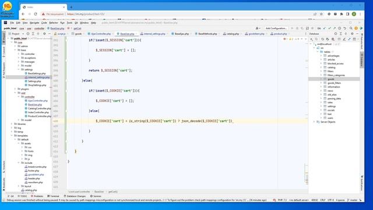This screenshot has height=210, width=373.
Task: Open the Problems tool window tab
Action: [37, 196]
